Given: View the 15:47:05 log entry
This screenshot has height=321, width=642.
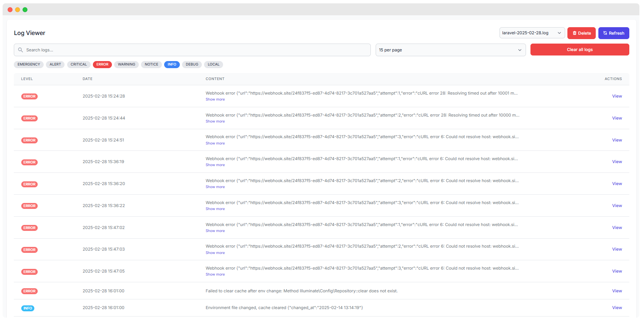Looking at the screenshot, I should tap(617, 271).
